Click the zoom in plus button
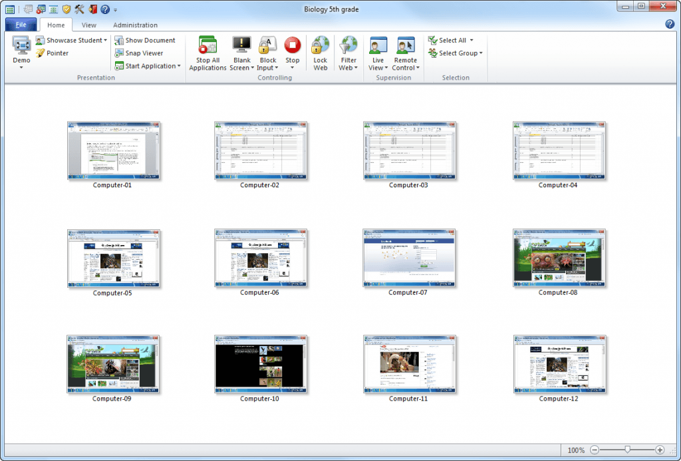This screenshot has width=681, height=461. pos(660,450)
